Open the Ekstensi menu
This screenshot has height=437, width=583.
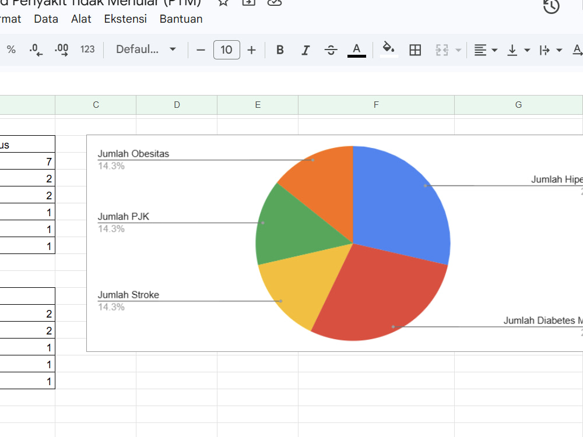tap(125, 19)
